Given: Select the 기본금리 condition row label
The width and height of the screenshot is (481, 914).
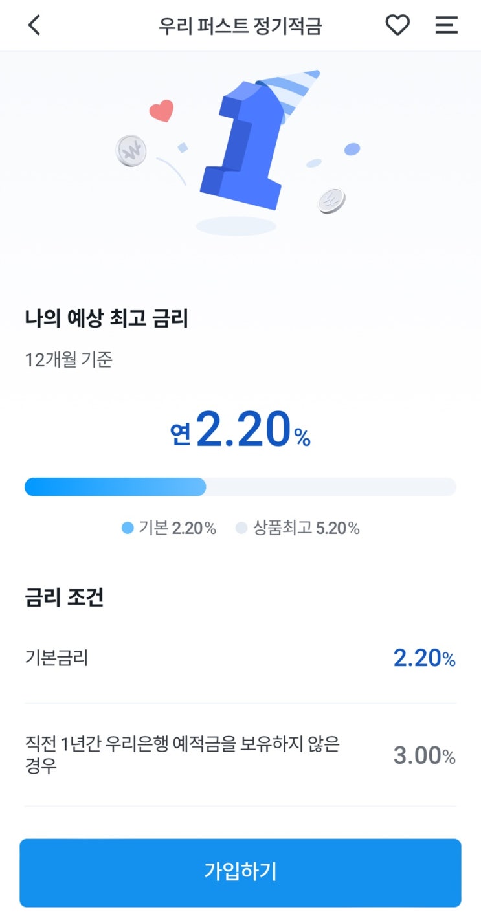Looking at the screenshot, I should tap(56, 658).
